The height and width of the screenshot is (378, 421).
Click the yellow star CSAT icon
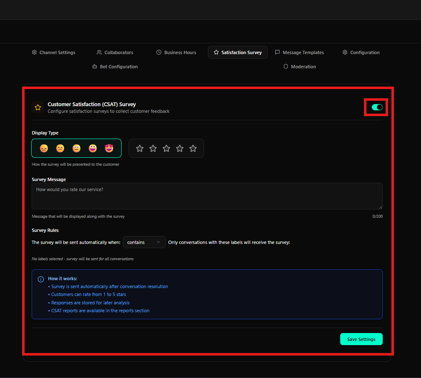click(x=38, y=108)
